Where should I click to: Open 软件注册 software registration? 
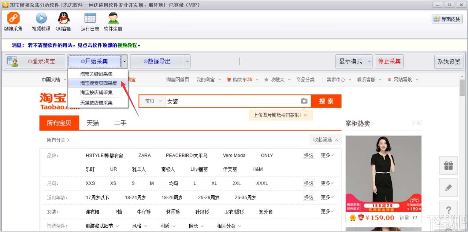point(113,21)
